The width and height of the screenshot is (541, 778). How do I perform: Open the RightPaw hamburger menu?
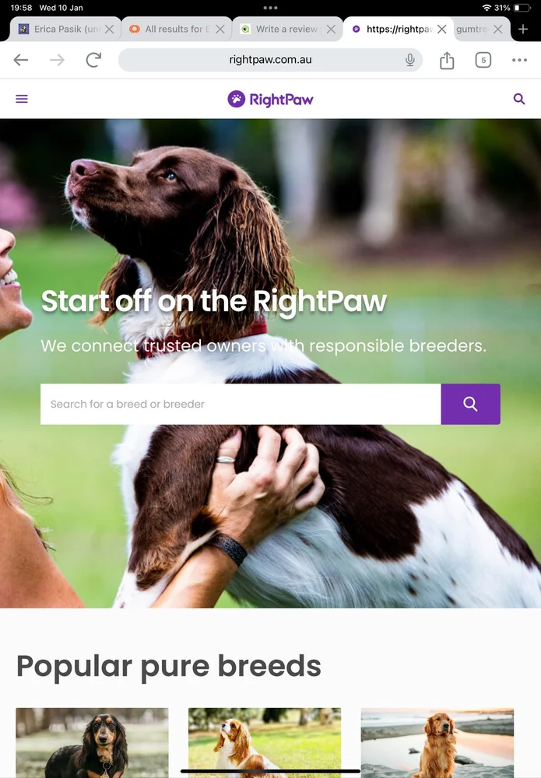[x=22, y=99]
